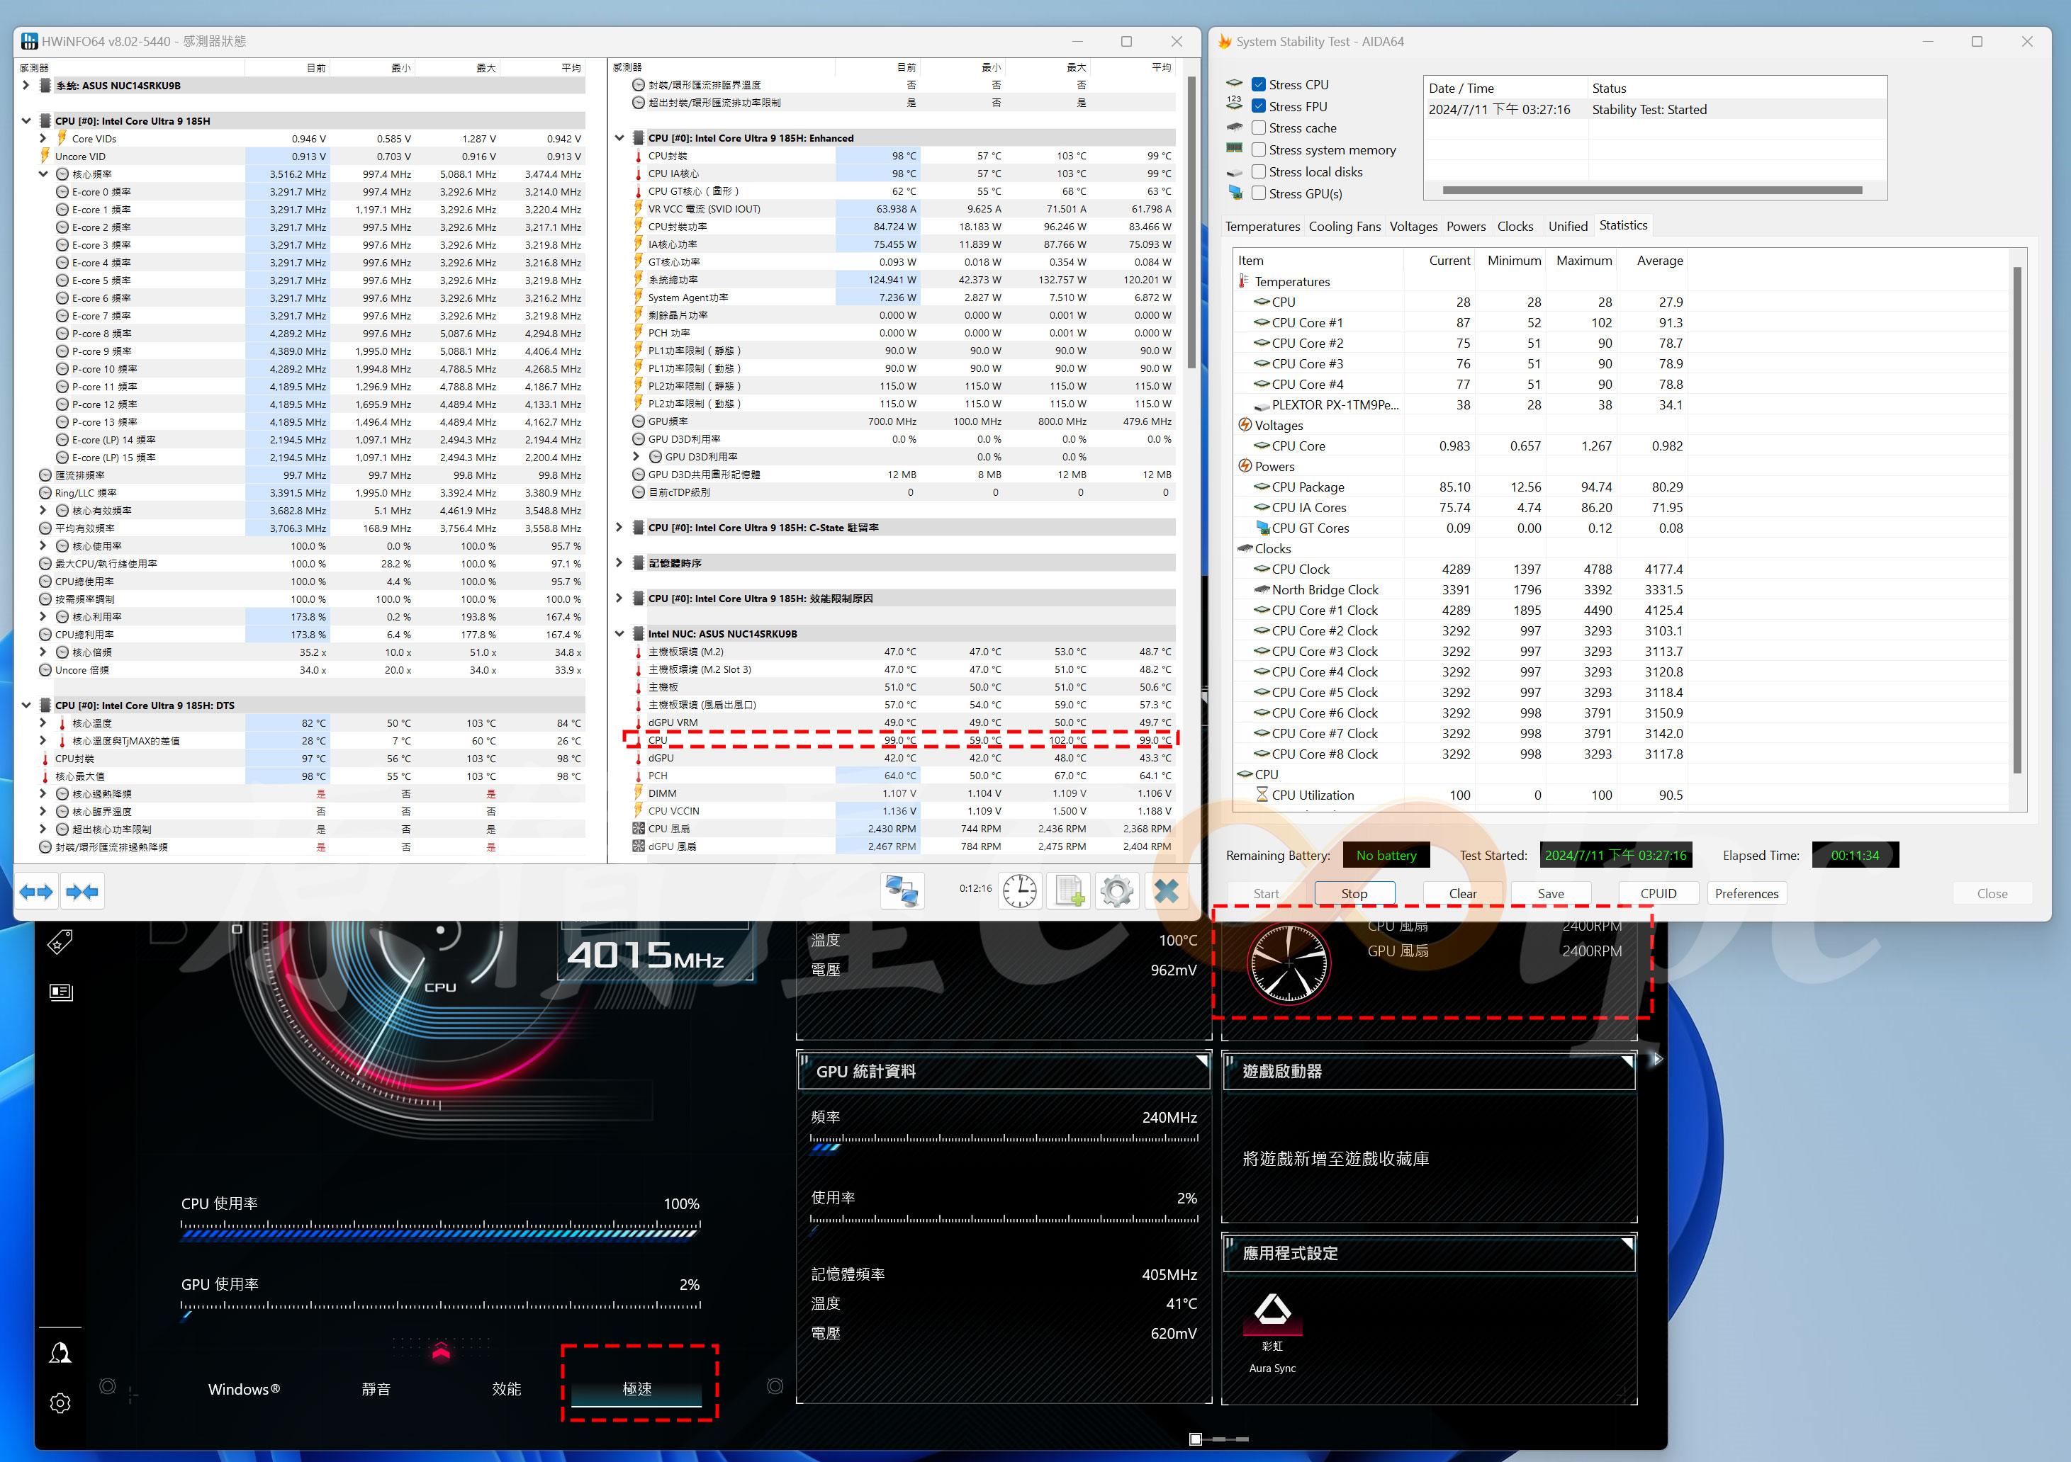Click the Voltages category icon in AIDA64

pos(1245,424)
